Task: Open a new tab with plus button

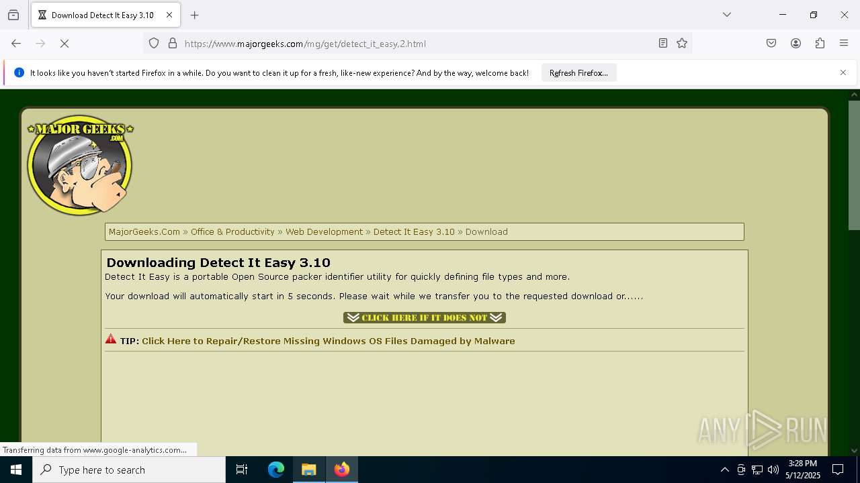Action: coord(195,15)
